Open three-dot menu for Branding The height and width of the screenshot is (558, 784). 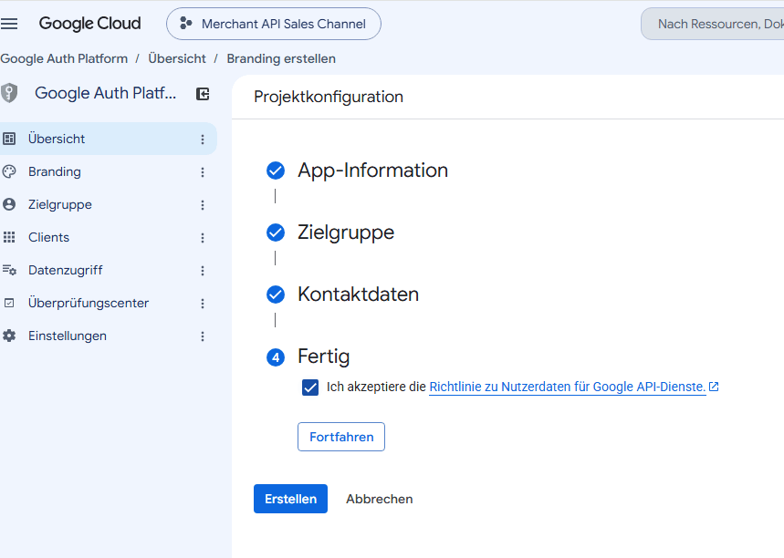(203, 172)
